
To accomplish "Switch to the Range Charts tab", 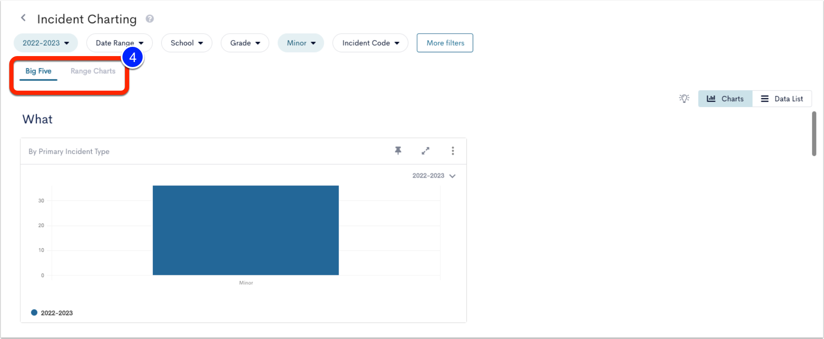I will (93, 71).
